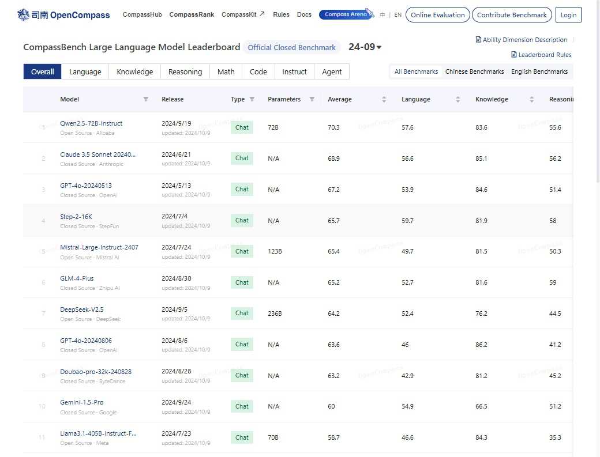
Task: Open the Gemini-1.5-Pro model link
Action: click(81, 402)
